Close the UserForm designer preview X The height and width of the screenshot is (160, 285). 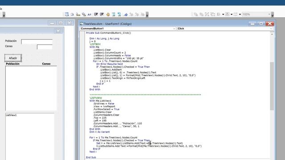(58, 31)
